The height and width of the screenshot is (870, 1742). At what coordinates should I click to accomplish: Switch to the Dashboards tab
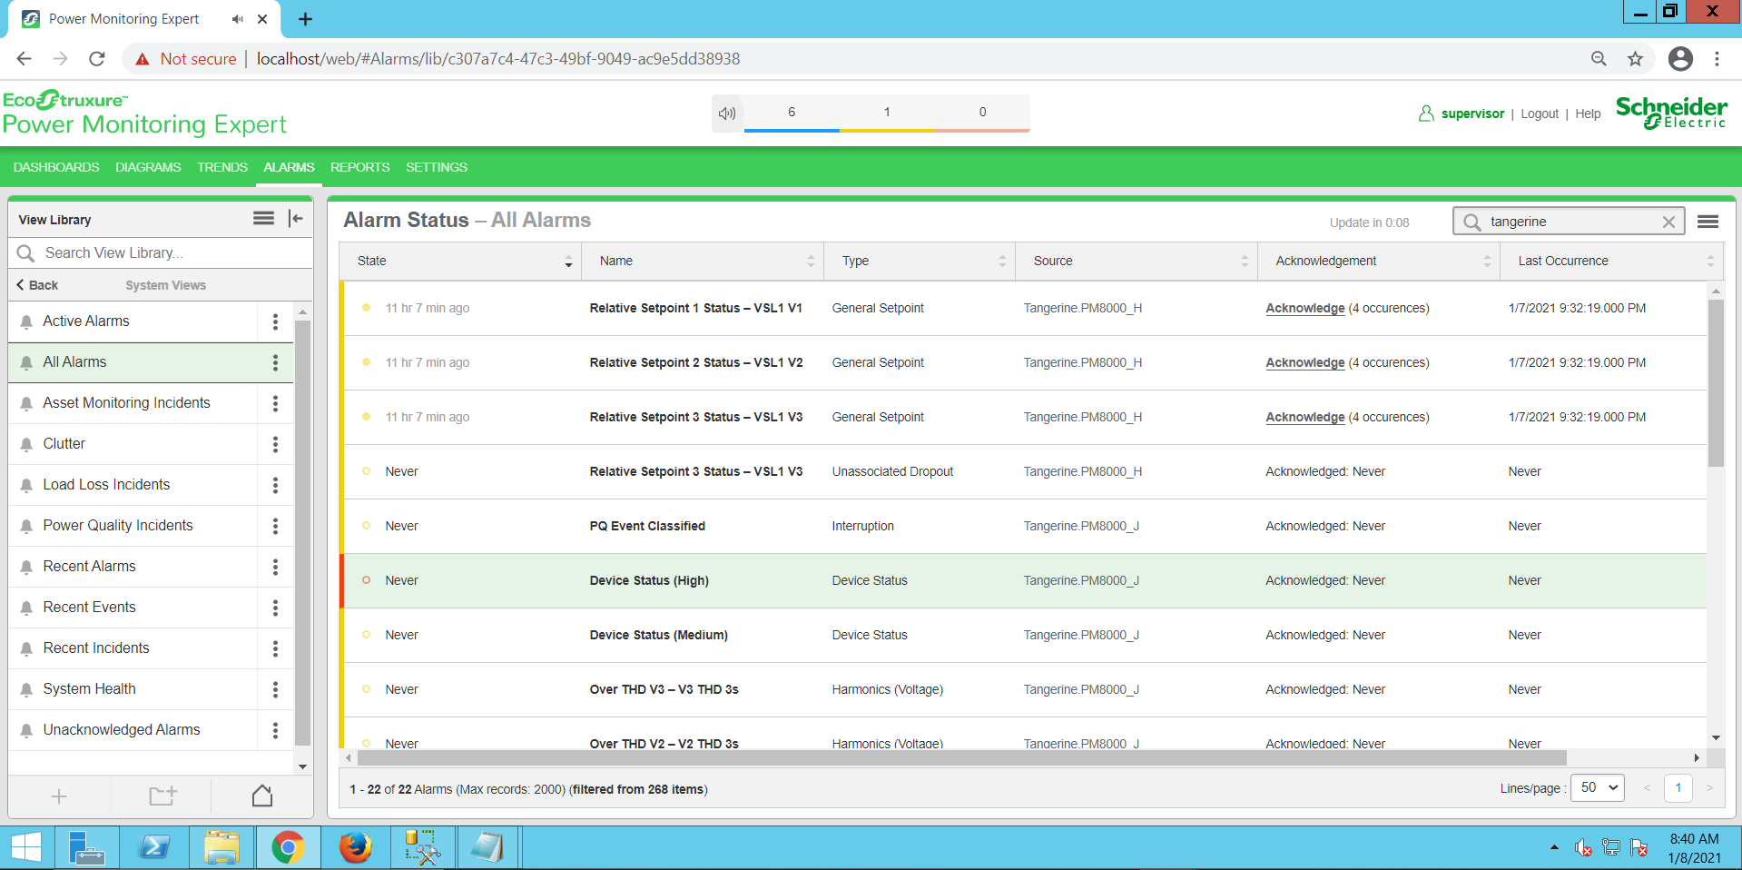(56, 167)
